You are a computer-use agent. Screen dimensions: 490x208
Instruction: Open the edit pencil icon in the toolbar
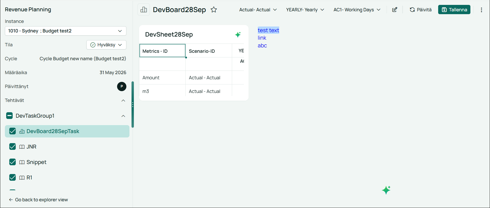coord(395,10)
